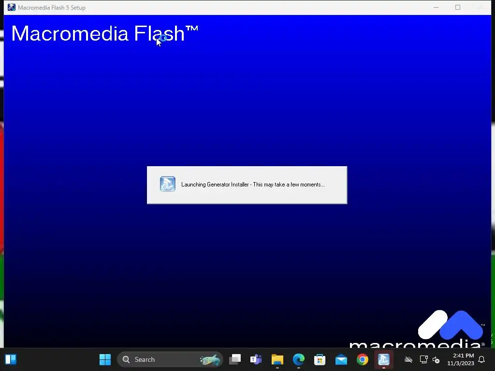Open the Widgets panel icon
This screenshot has width=495, height=371.
11,359
